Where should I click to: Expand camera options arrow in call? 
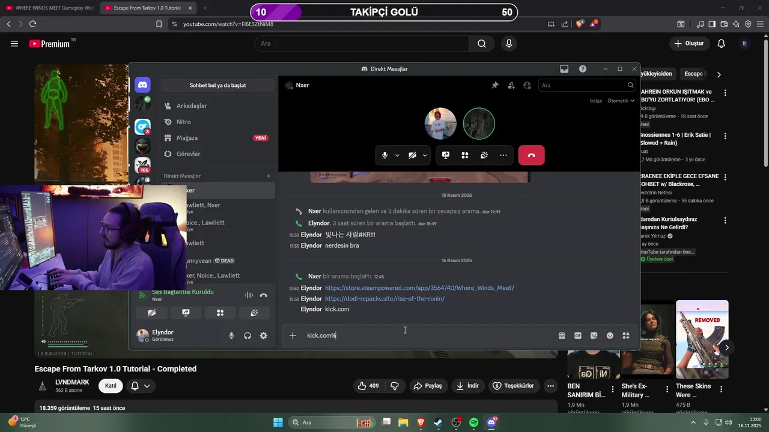click(x=425, y=155)
